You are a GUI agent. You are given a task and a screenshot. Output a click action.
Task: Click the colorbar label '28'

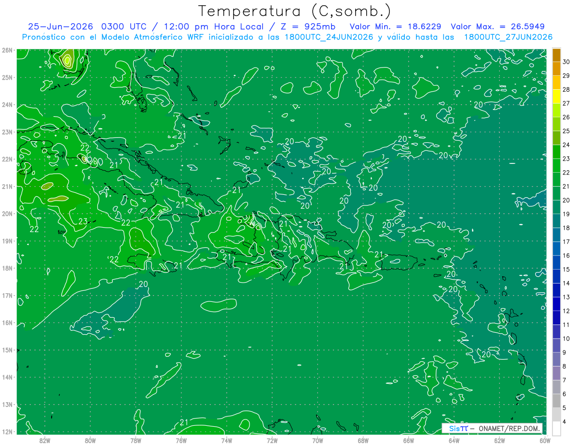566,89
